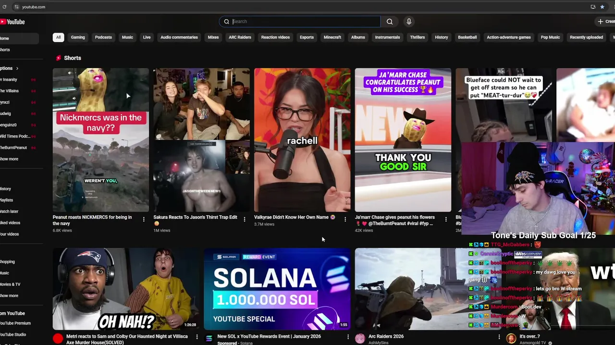The width and height of the screenshot is (615, 345).
Task: Play the Nickmercs navy short thumbnail
Action: pos(101,140)
